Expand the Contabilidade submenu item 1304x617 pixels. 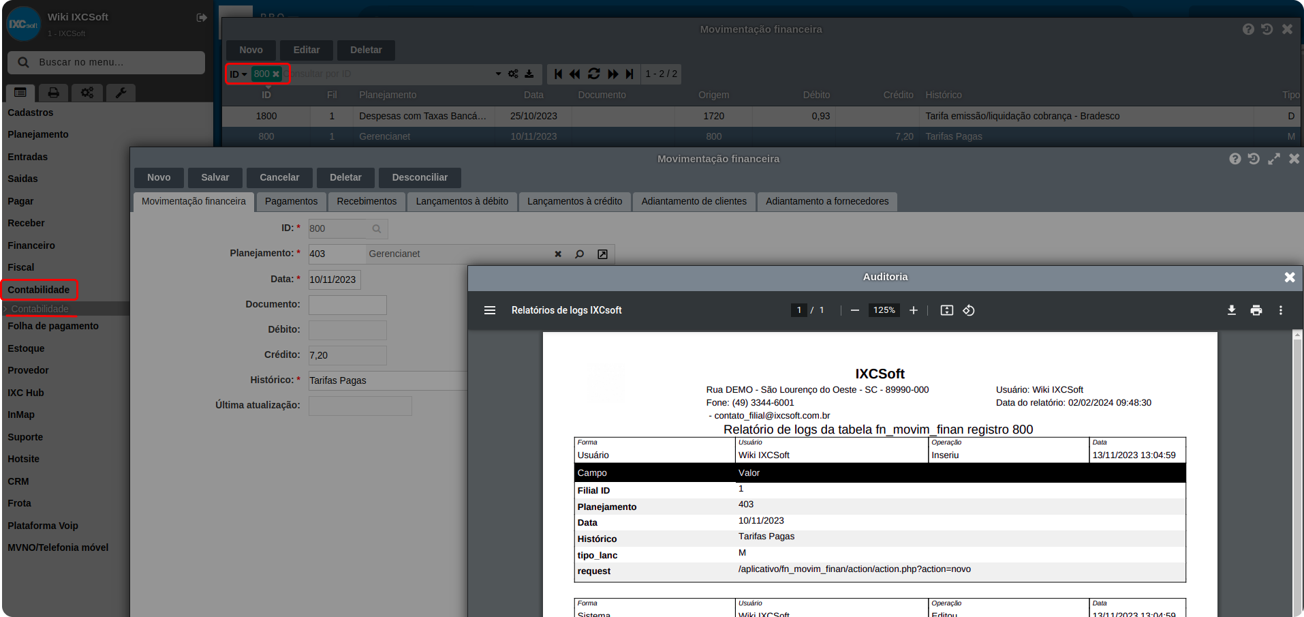point(40,309)
